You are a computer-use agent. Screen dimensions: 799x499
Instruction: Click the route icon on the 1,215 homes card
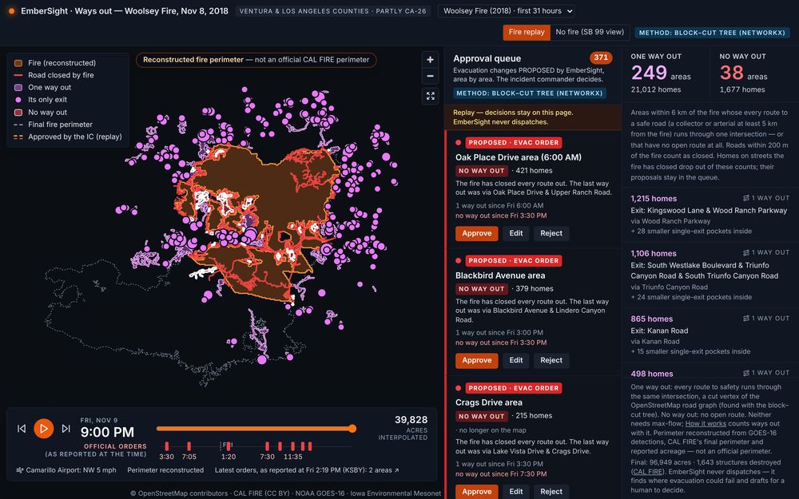pyautogui.click(x=746, y=198)
